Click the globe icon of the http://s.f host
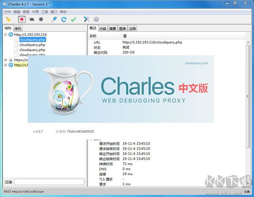This screenshot has width=254, height=197. click(11, 65)
